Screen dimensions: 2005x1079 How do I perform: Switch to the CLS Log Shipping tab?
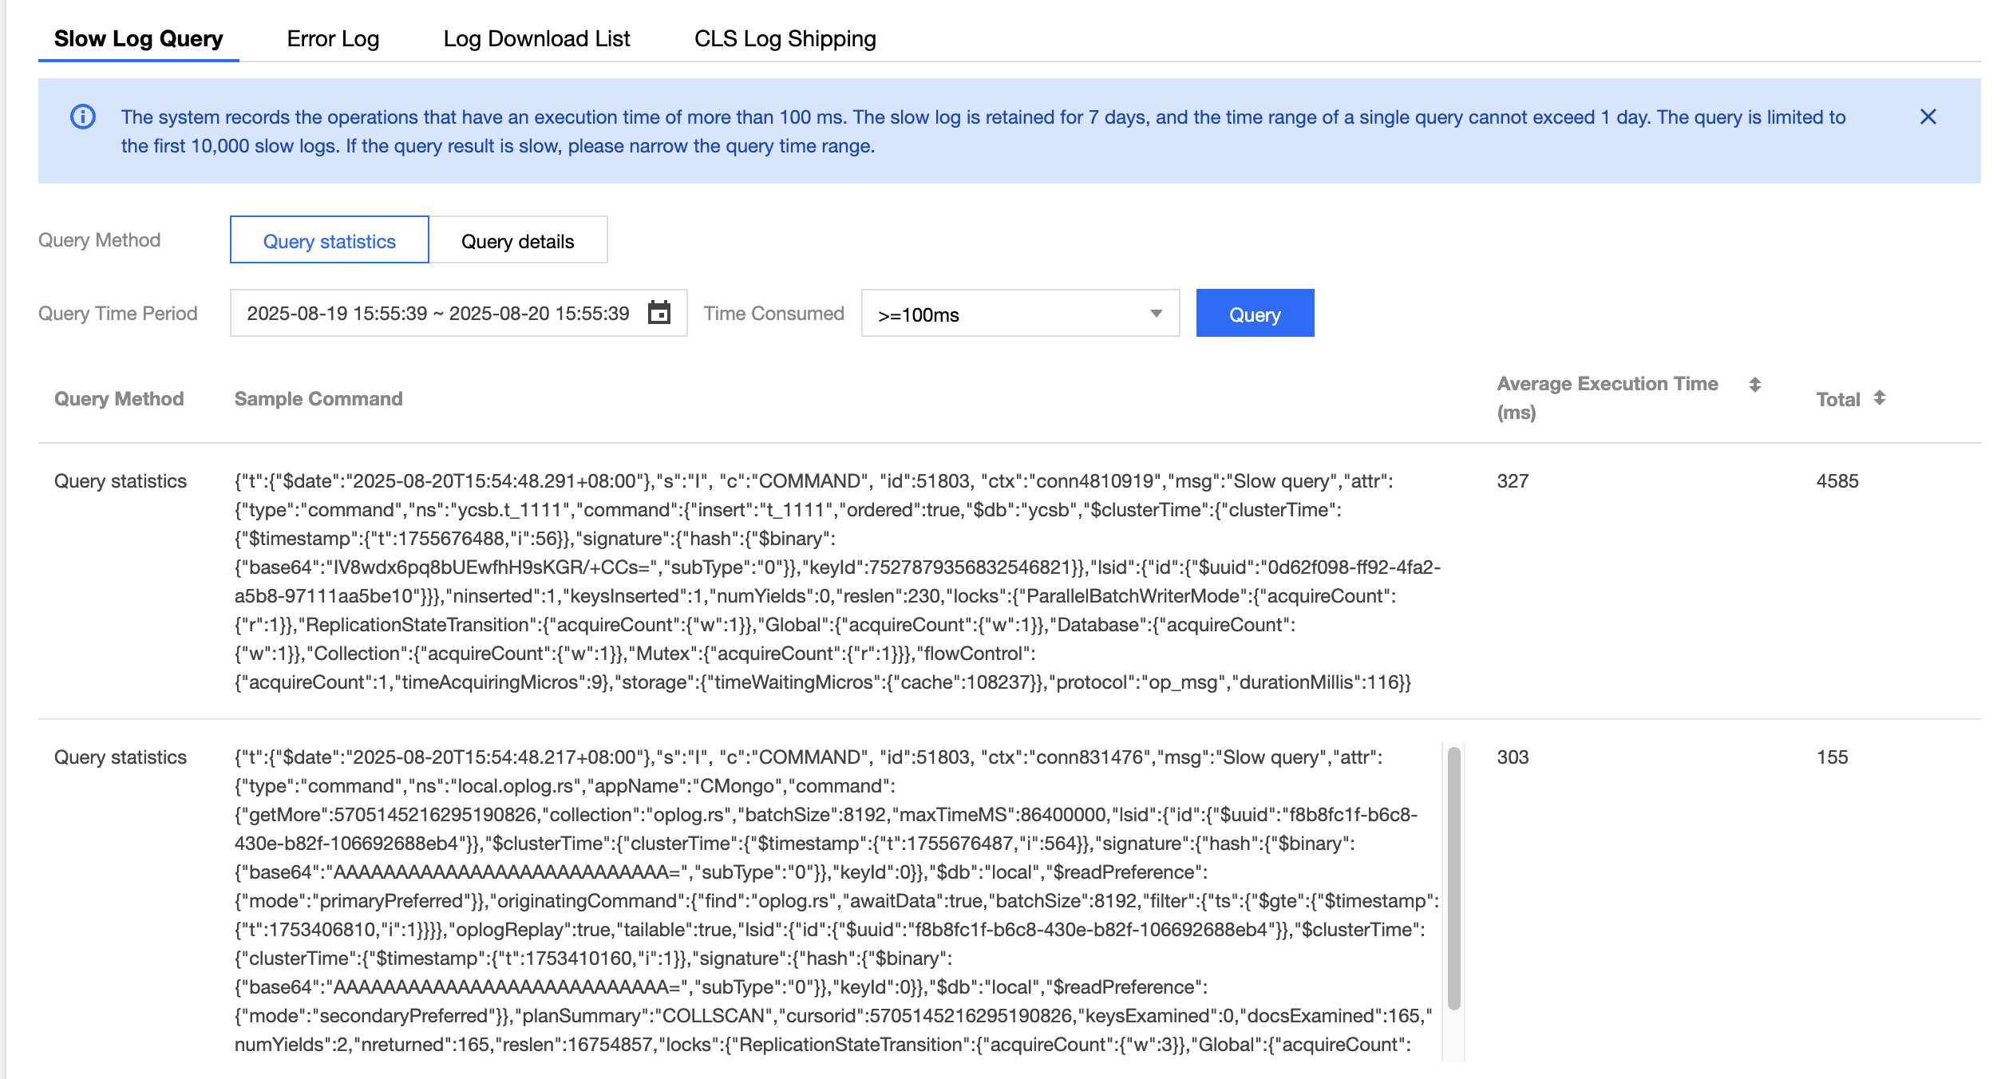click(x=785, y=38)
